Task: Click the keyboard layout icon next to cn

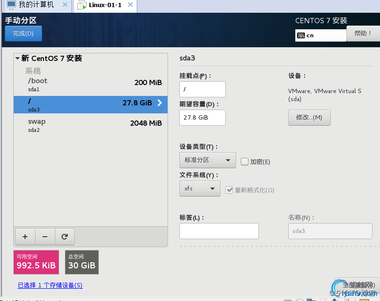Action: click(301, 35)
